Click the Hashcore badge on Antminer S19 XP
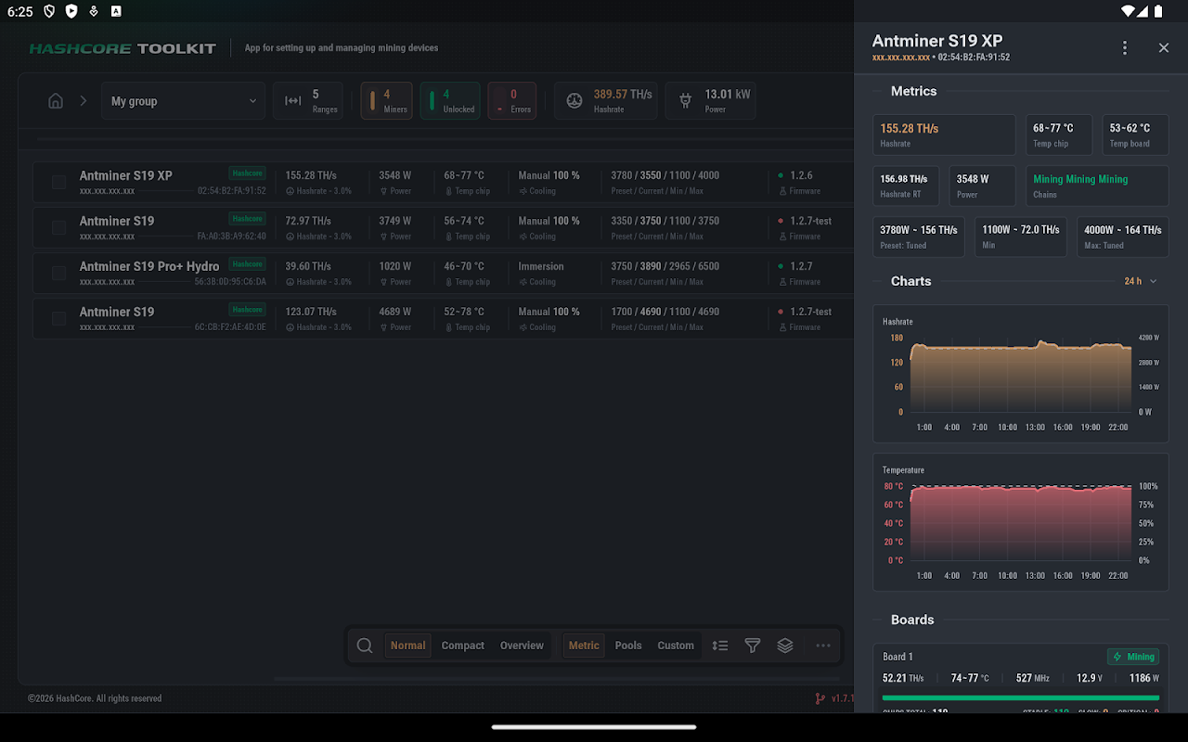This screenshot has width=1188, height=742. pos(247,173)
